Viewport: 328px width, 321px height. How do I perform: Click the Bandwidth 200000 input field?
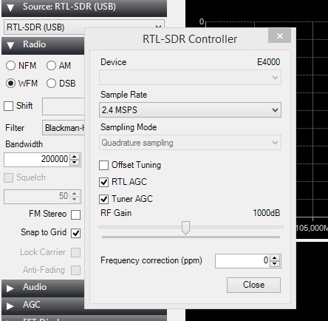pos(36,159)
